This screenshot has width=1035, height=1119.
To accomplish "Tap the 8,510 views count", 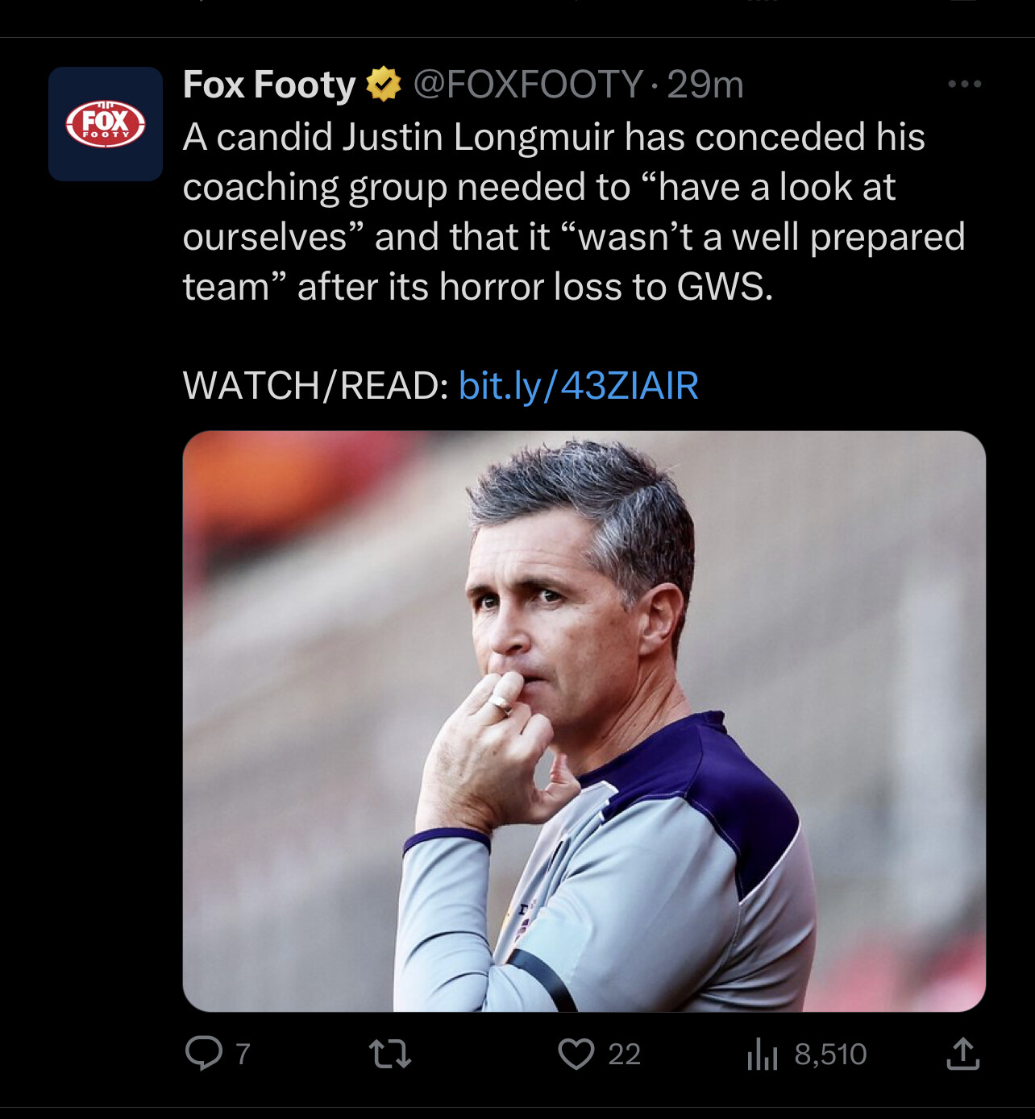I will coord(830,1054).
